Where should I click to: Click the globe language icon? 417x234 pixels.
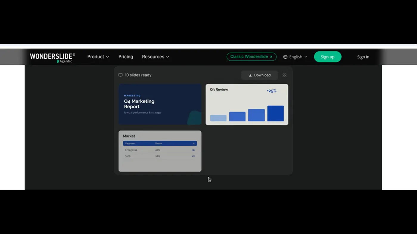[285, 57]
